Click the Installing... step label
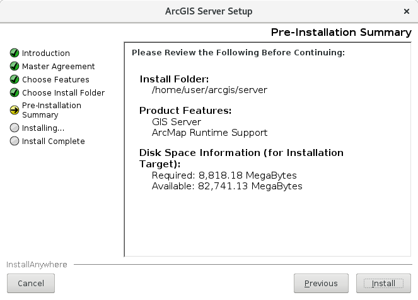The image size is (418, 300). [x=43, y=128]
